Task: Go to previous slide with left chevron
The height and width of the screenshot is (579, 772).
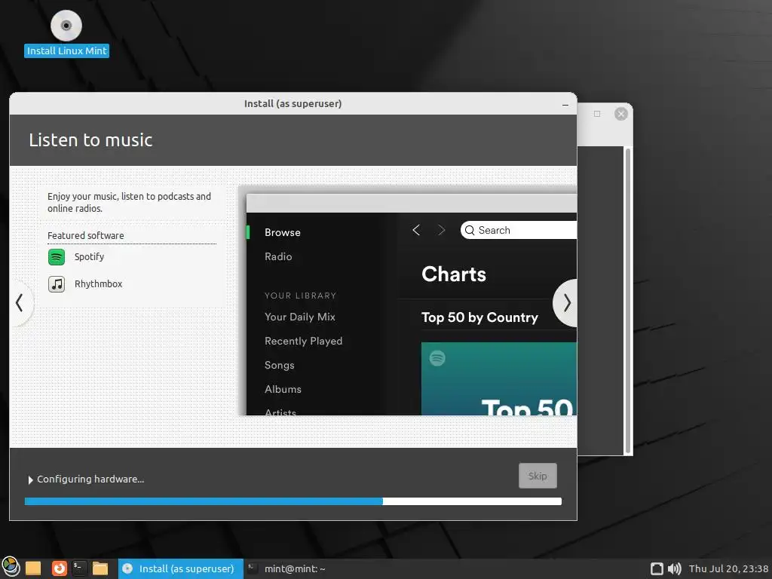Action: (x=20, y=303)
